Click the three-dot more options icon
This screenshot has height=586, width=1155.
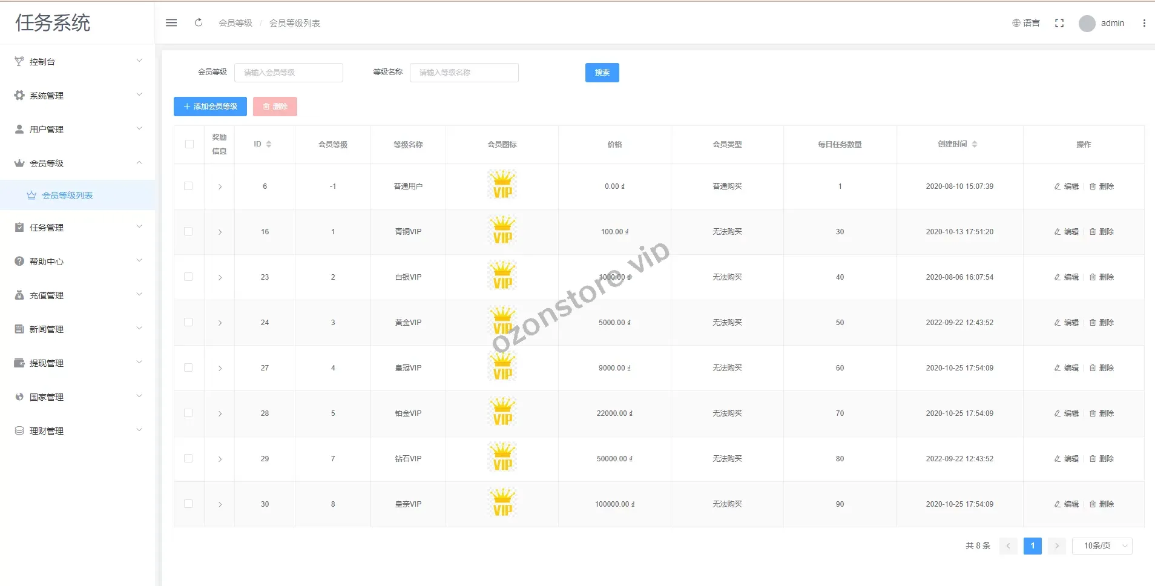[x=1143, y=23]
